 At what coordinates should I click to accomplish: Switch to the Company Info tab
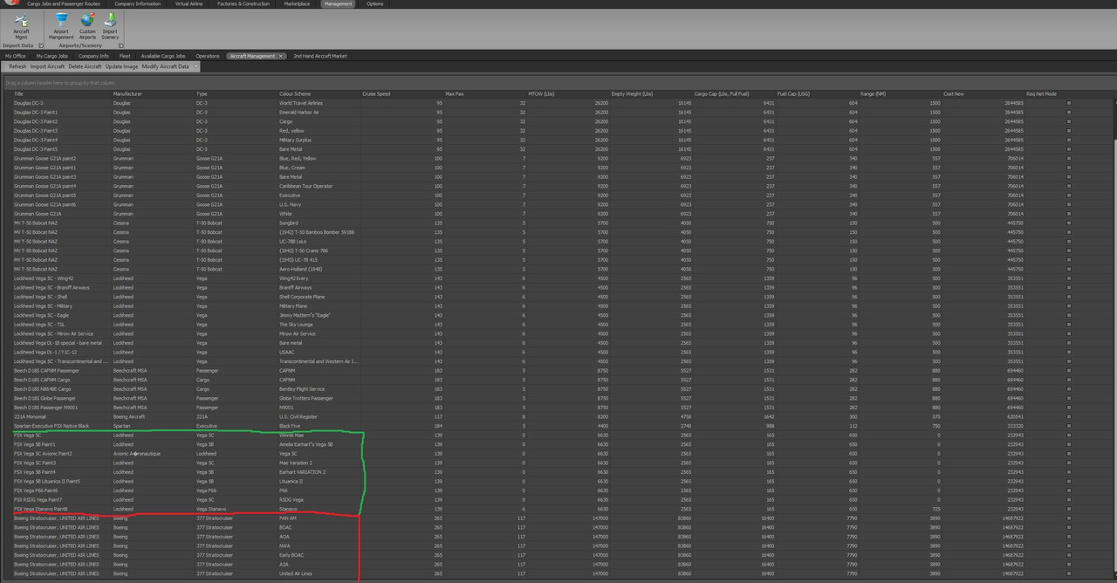click(93, 56)
